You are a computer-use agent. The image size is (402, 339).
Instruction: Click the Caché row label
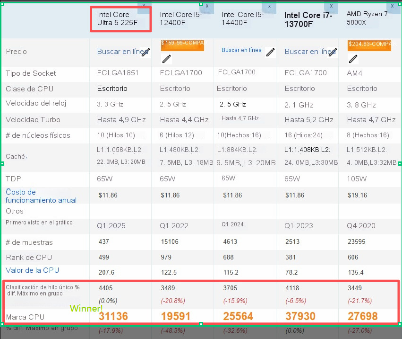tap(16, 157)
